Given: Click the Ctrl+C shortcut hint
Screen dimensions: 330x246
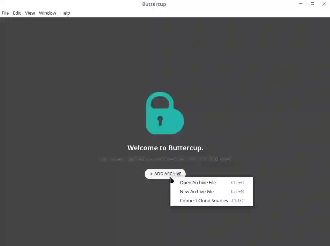Looking at the screenshot, I should pos(238,201).
